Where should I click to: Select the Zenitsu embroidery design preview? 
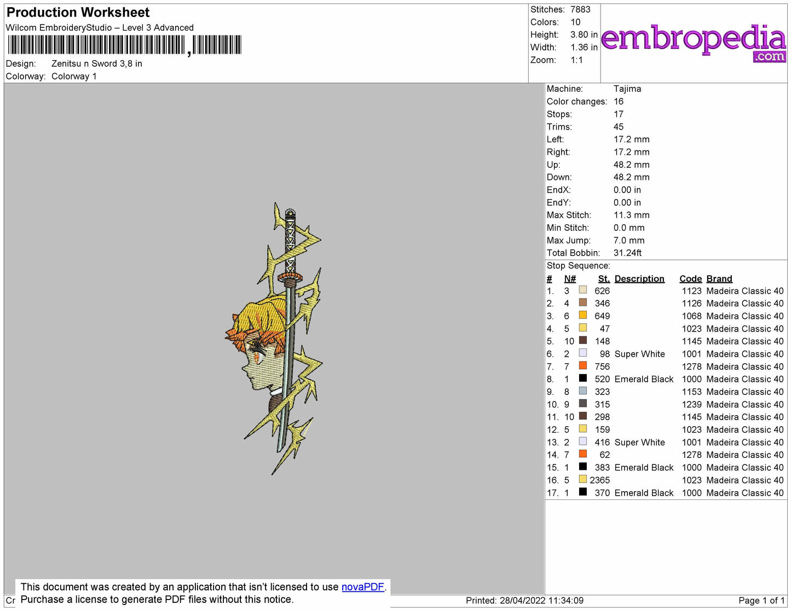(274, 339)
